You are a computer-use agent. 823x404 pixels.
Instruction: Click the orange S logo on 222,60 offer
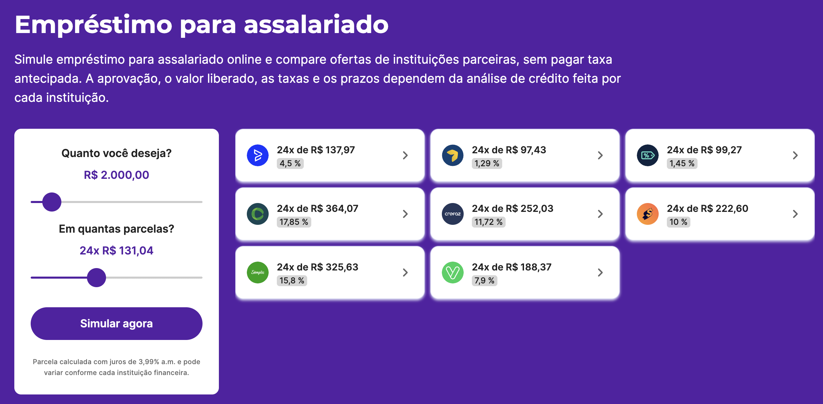pos(648,214)
